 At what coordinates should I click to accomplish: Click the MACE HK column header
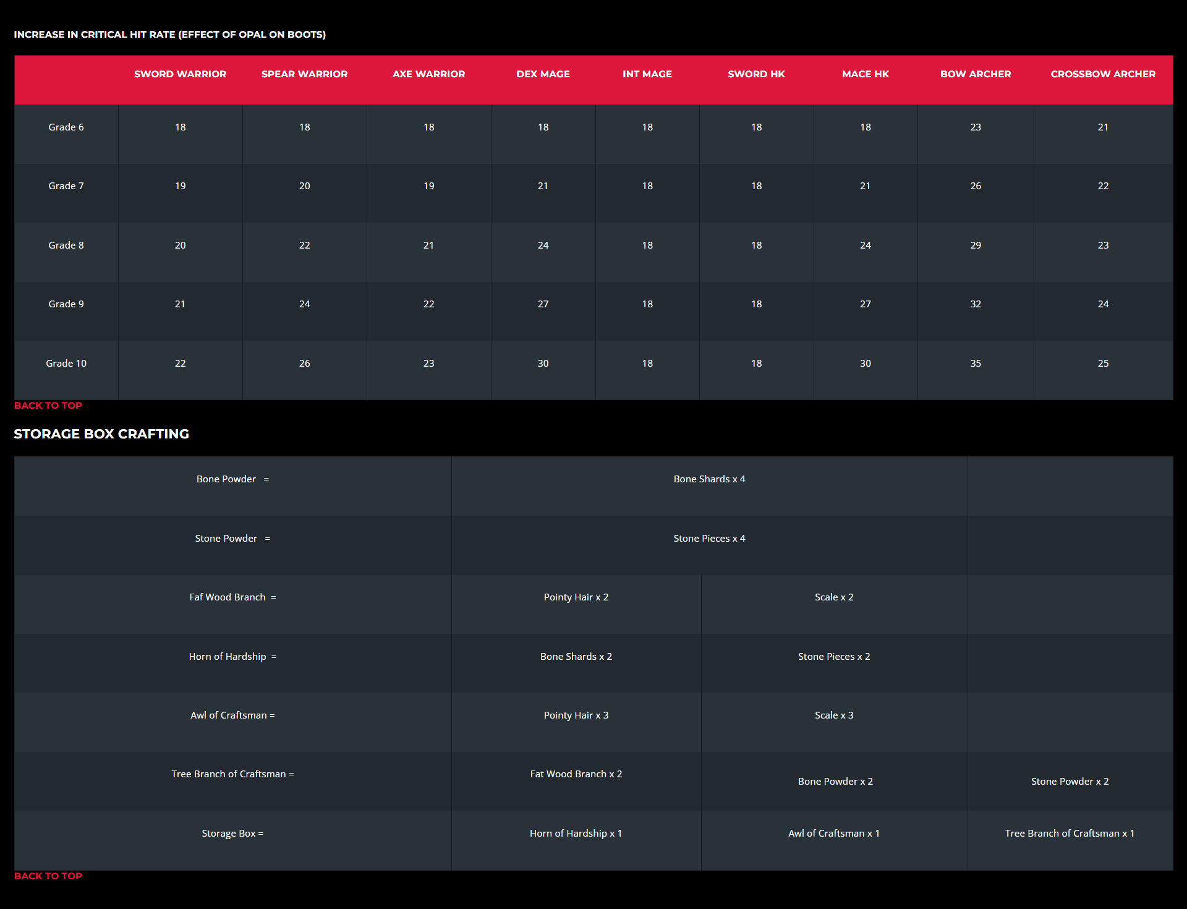point(865,74)
